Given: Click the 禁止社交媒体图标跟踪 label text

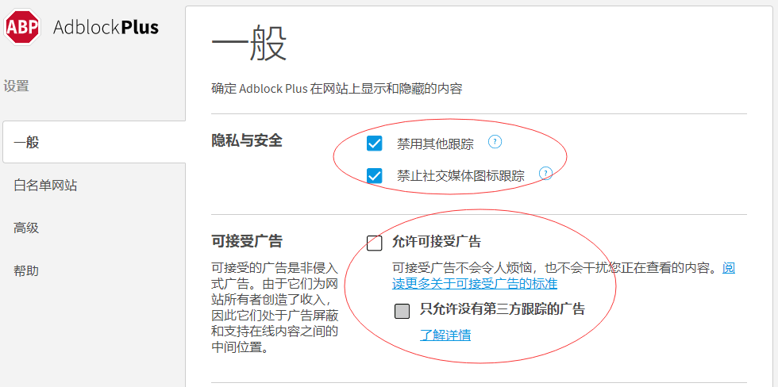Looking at the screenshot, I should point(460,175).
